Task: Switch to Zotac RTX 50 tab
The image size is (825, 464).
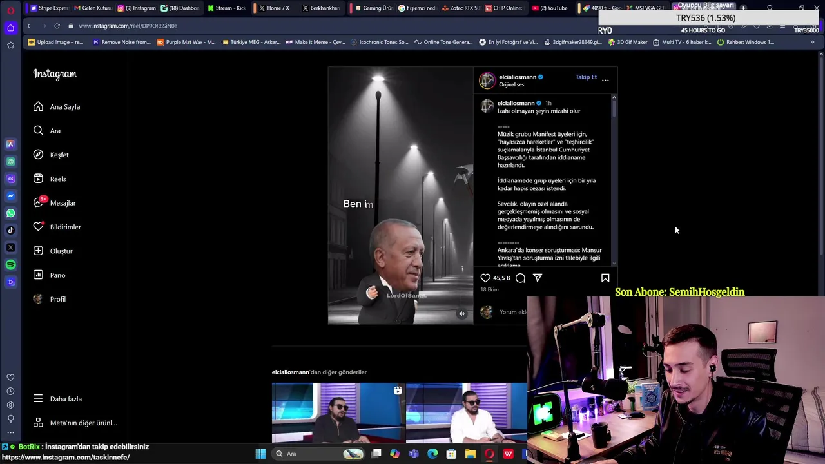Action: click(x=460, y=8)
